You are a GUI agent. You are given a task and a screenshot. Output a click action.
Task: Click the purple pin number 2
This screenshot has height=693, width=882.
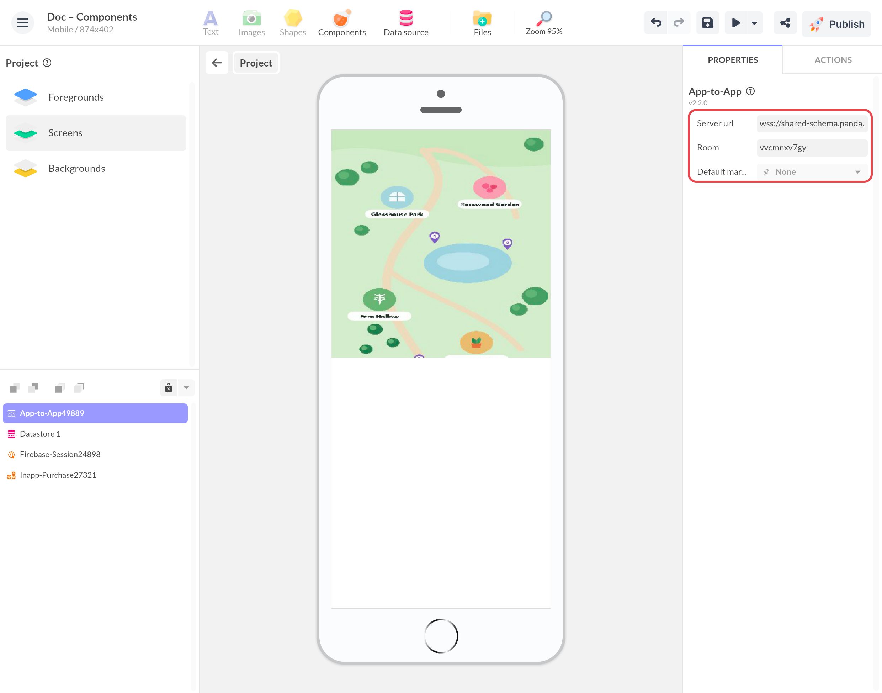(507, 243)
